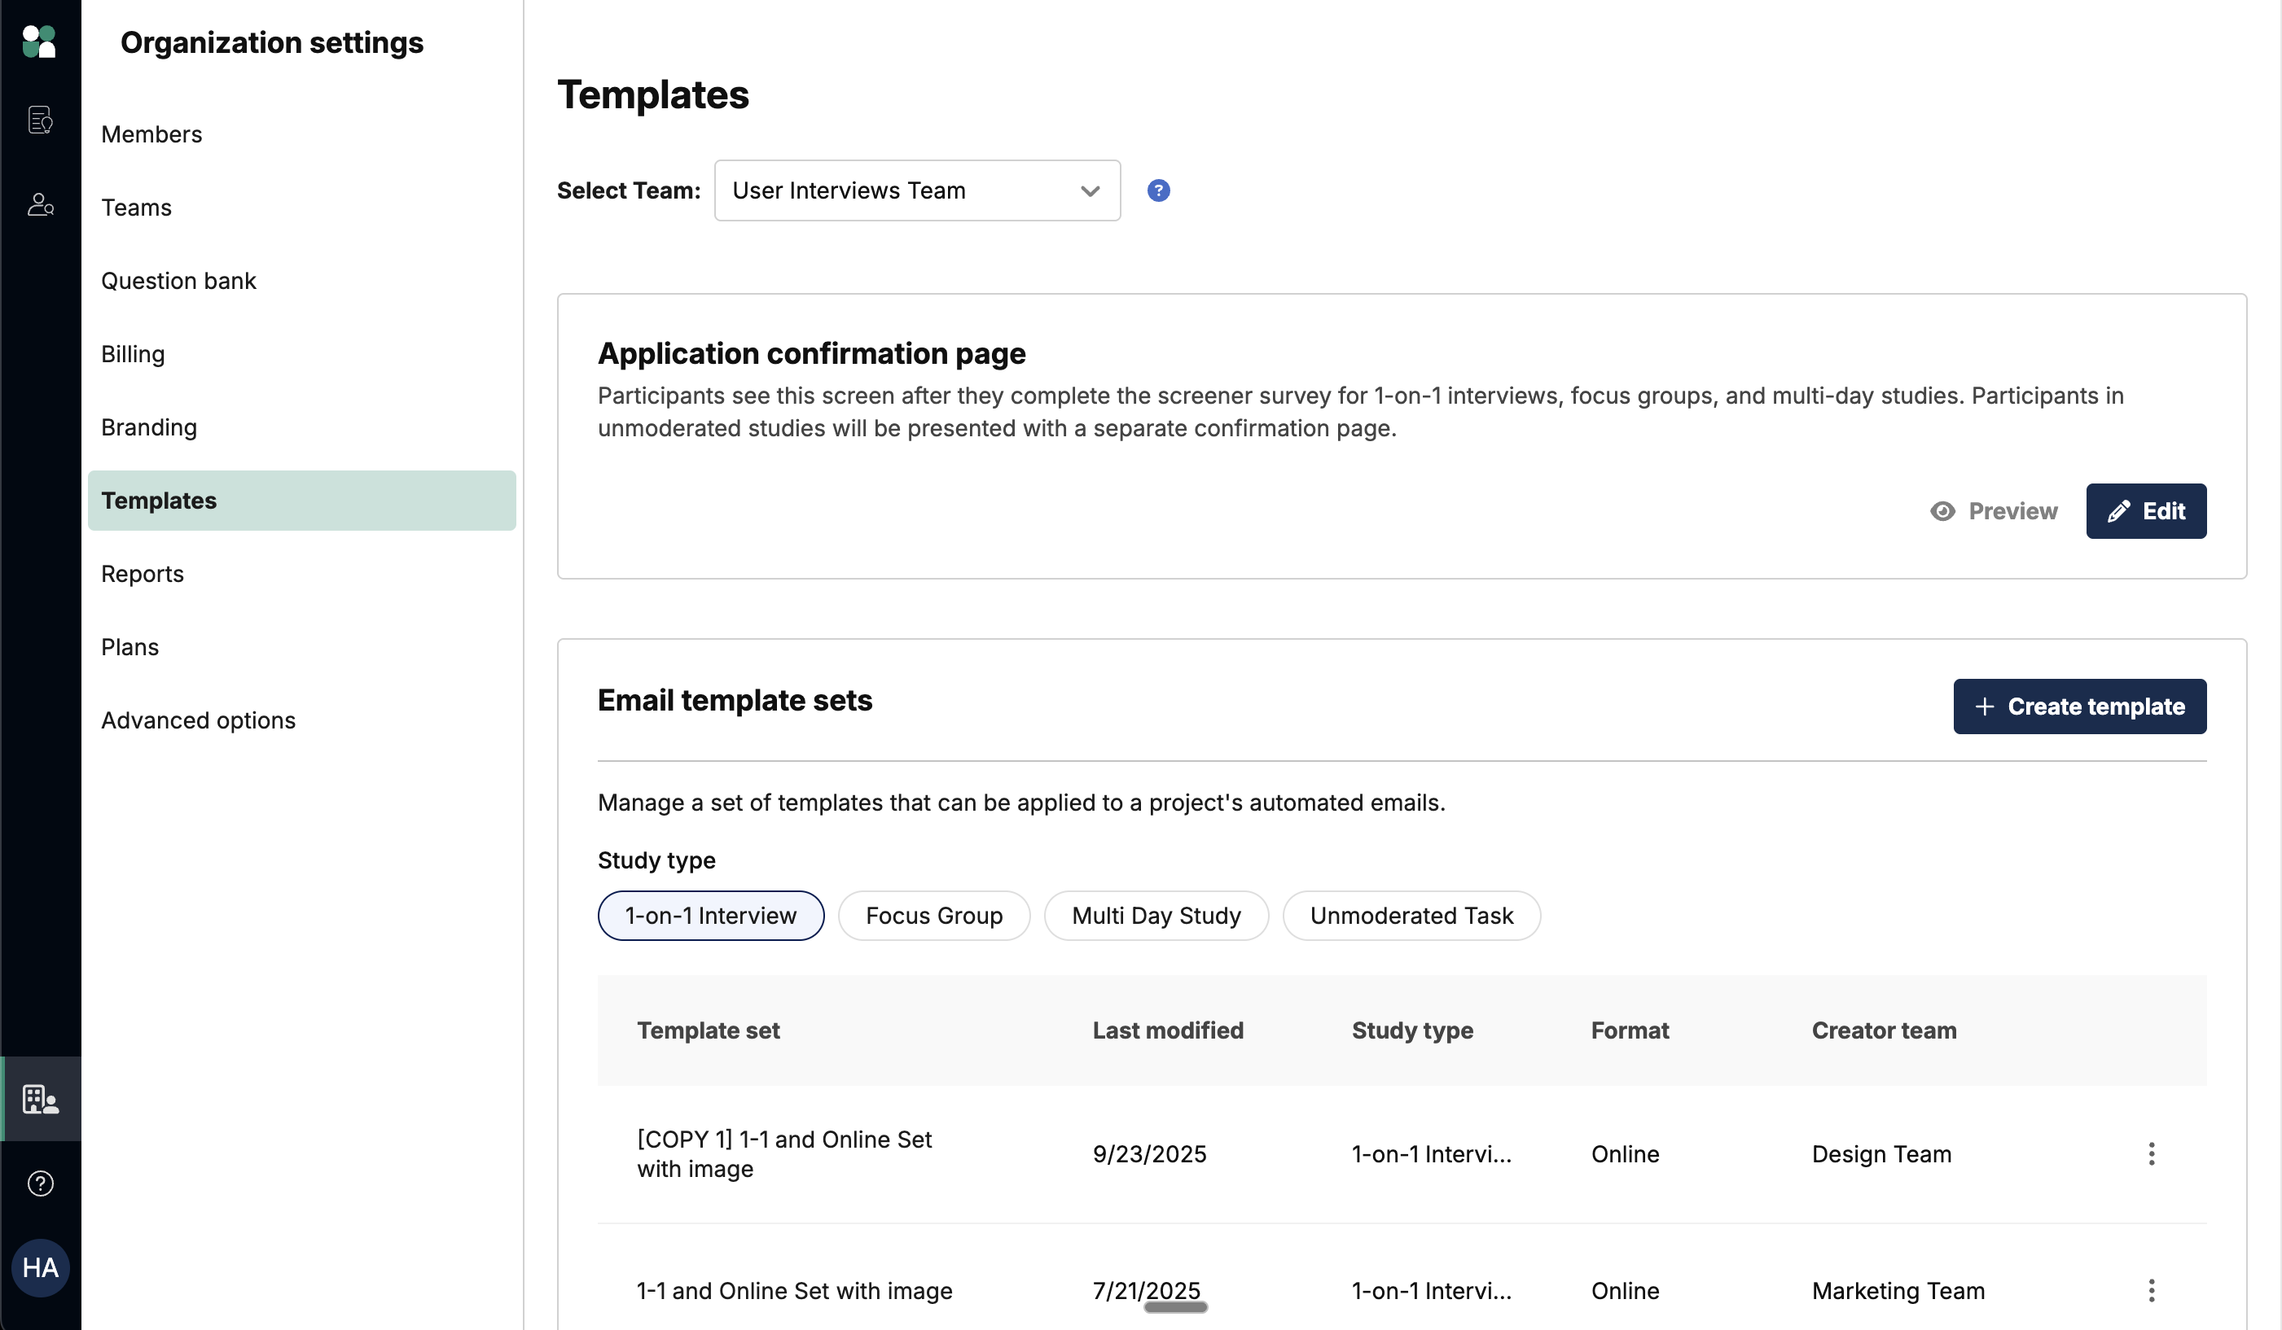Click the organization settings building icon

(x=40, y=1098)
